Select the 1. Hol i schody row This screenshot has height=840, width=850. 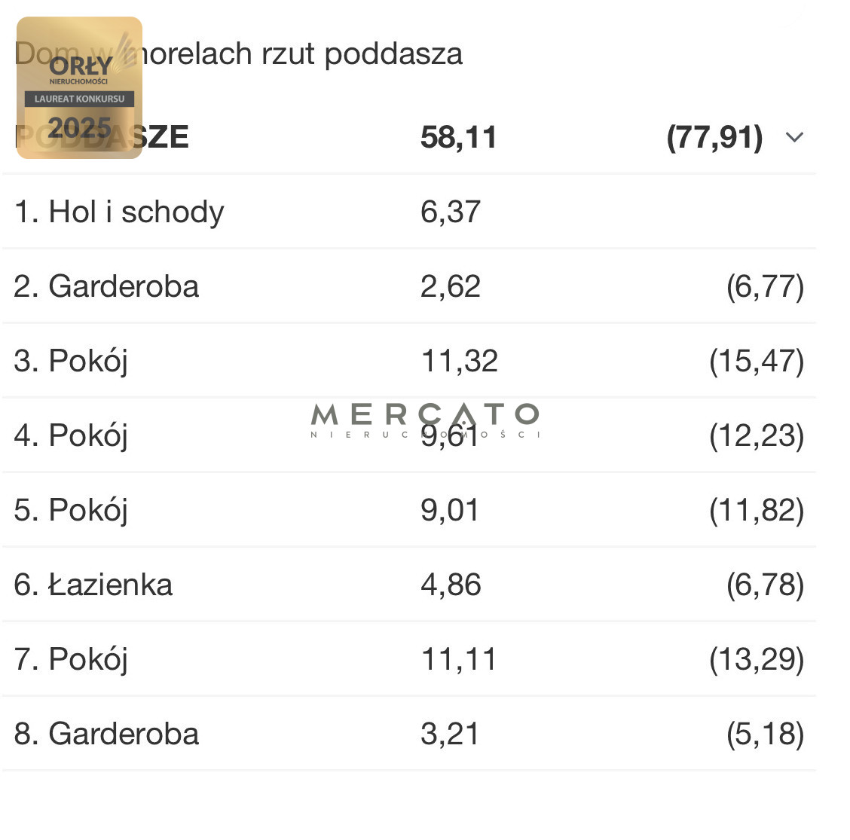coord(408,212)
